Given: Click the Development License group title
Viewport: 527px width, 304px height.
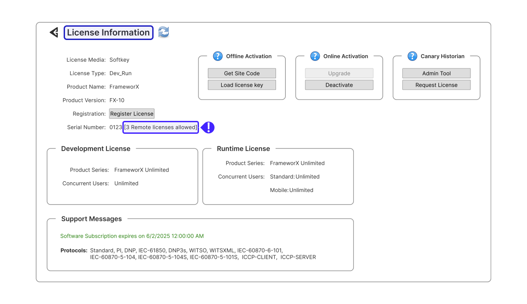Looking at the screenshot, I should [96, 148].
